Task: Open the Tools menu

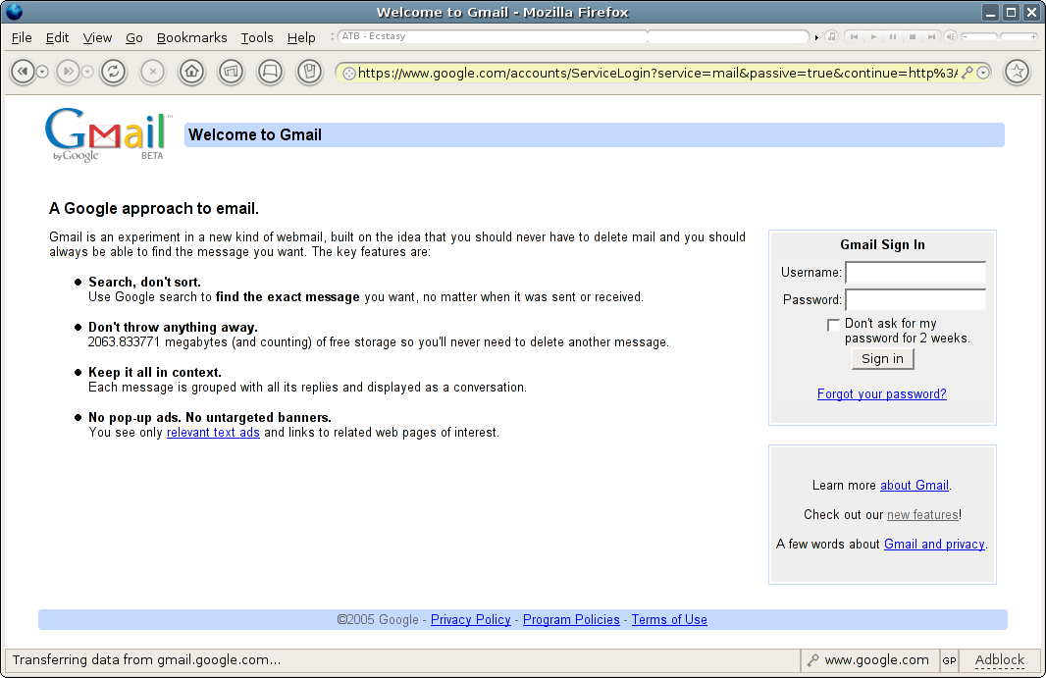Action: pyautogui.click(x=256, y=37)
